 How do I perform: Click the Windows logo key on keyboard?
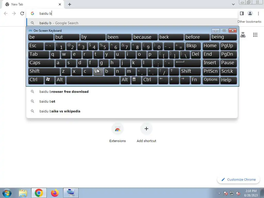click(49, 80)
